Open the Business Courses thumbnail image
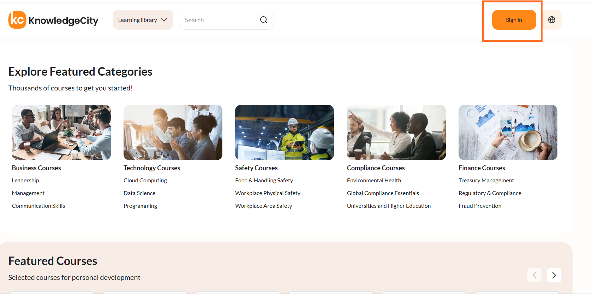 (61, 133)
